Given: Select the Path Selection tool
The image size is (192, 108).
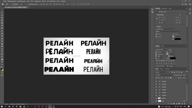Looking at the screenshot, I should pyautogui.click(x=2, y=54).
